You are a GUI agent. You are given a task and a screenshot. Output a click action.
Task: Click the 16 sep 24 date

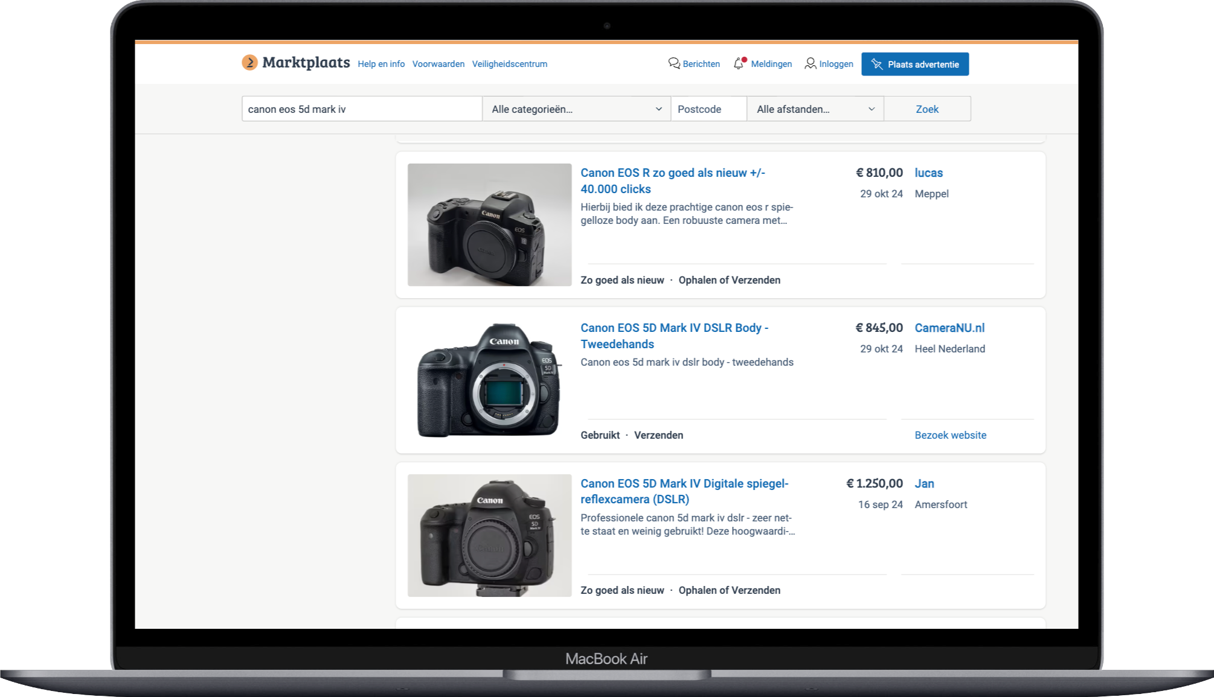point(880,504)
